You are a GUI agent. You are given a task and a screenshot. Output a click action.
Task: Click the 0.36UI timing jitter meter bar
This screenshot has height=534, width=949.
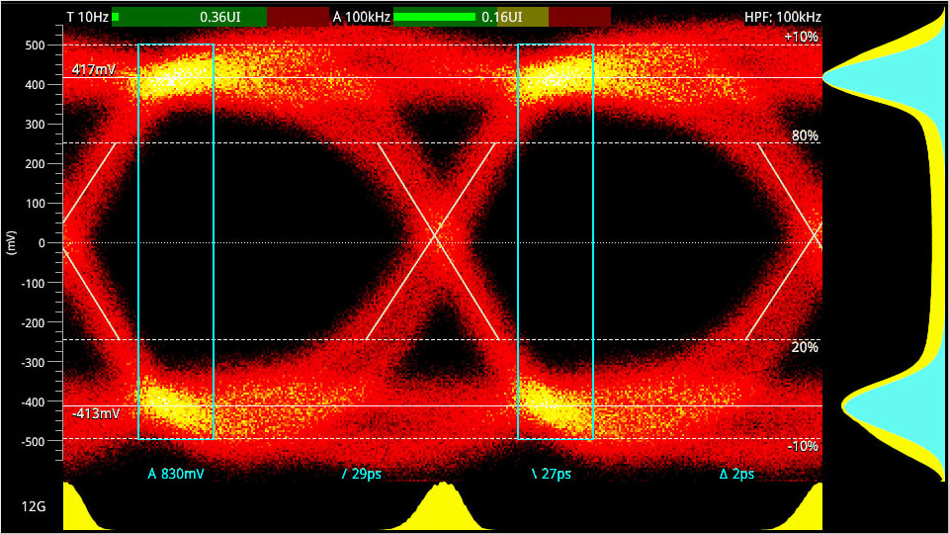[220, 17]
